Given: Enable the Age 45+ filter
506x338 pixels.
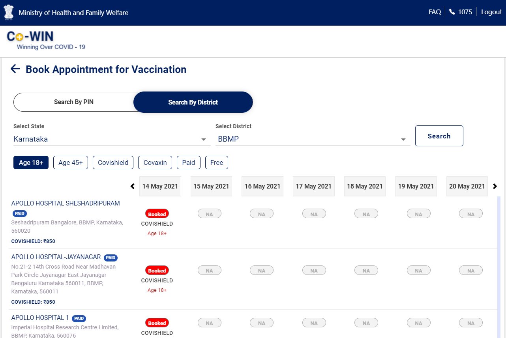Looking at the screenshot, I should coord(71,162).
